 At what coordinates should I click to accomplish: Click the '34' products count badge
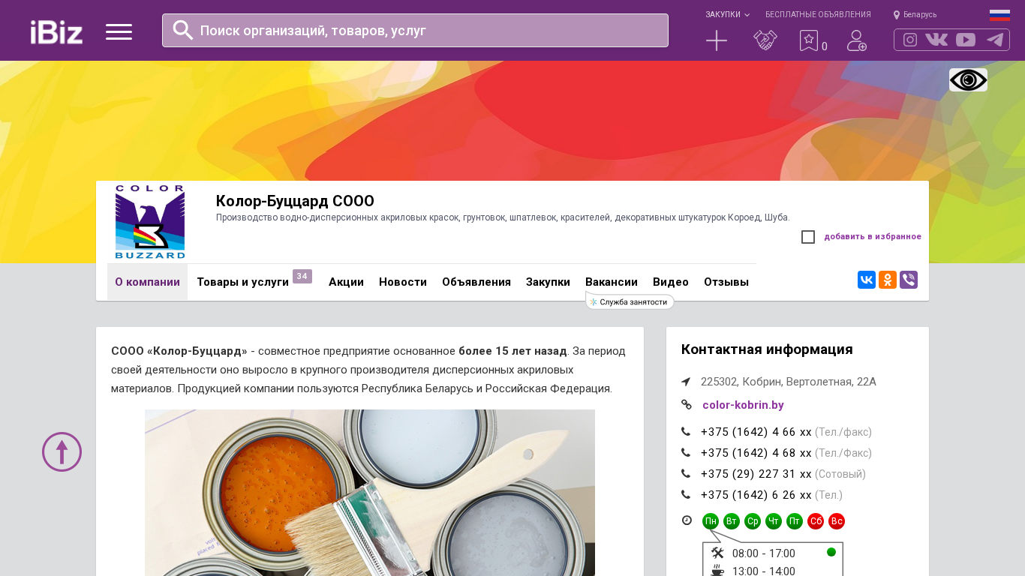(x=302, y=276)
